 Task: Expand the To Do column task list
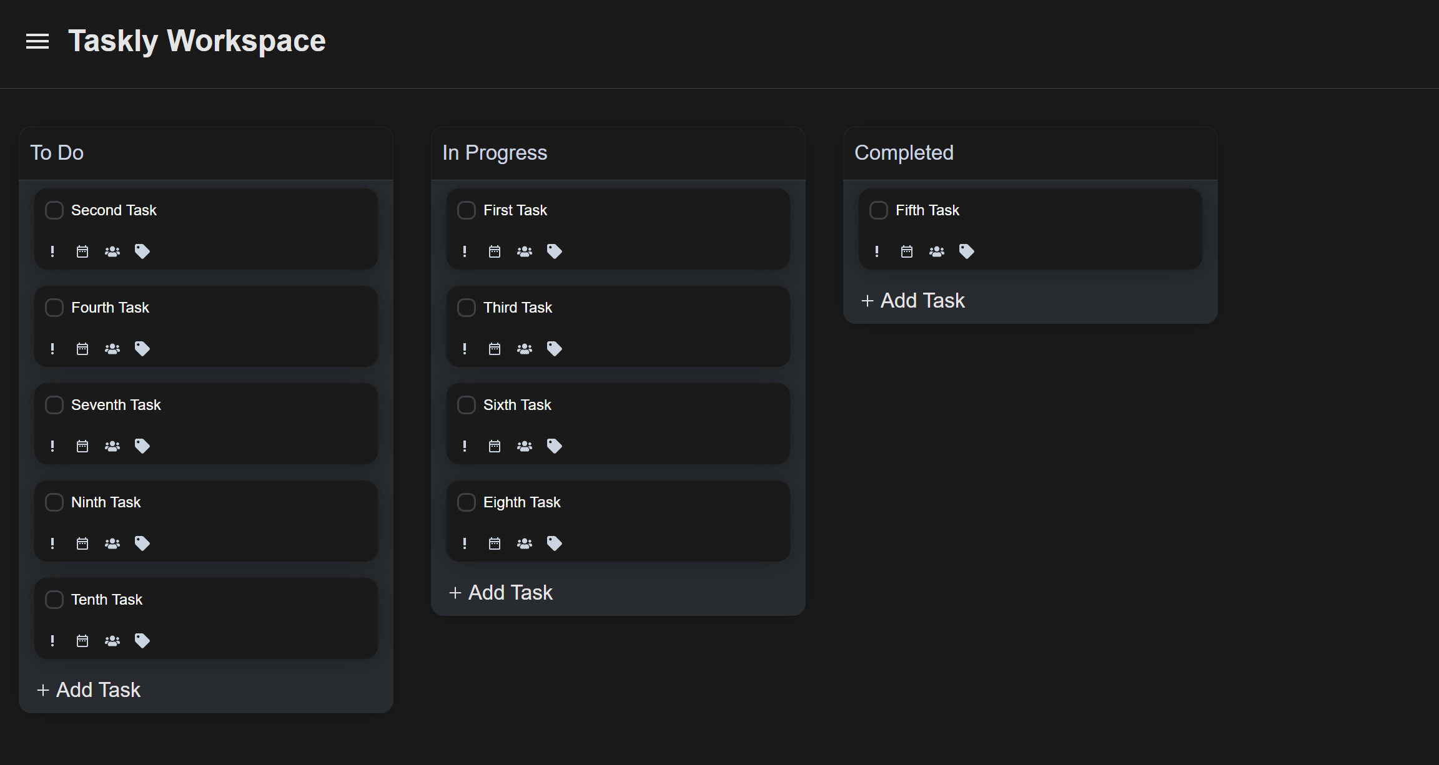tap(58, 152)
